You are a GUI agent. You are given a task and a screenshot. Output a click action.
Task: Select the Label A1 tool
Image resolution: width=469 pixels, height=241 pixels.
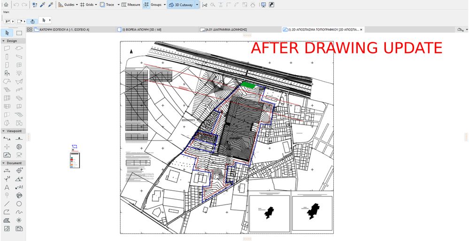tap(19, 187)
